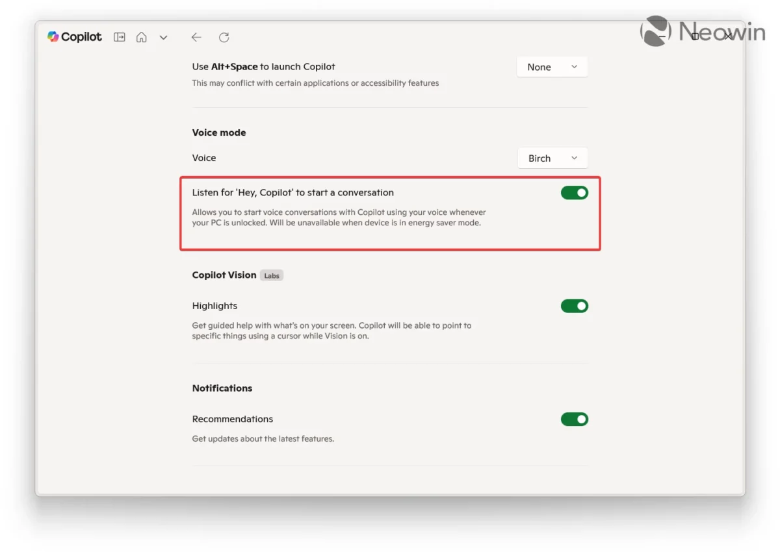Screen dimensions: 780x552
Task: Turn off Copilot Vision Highlights toggle
Action: tap(574, 306)
